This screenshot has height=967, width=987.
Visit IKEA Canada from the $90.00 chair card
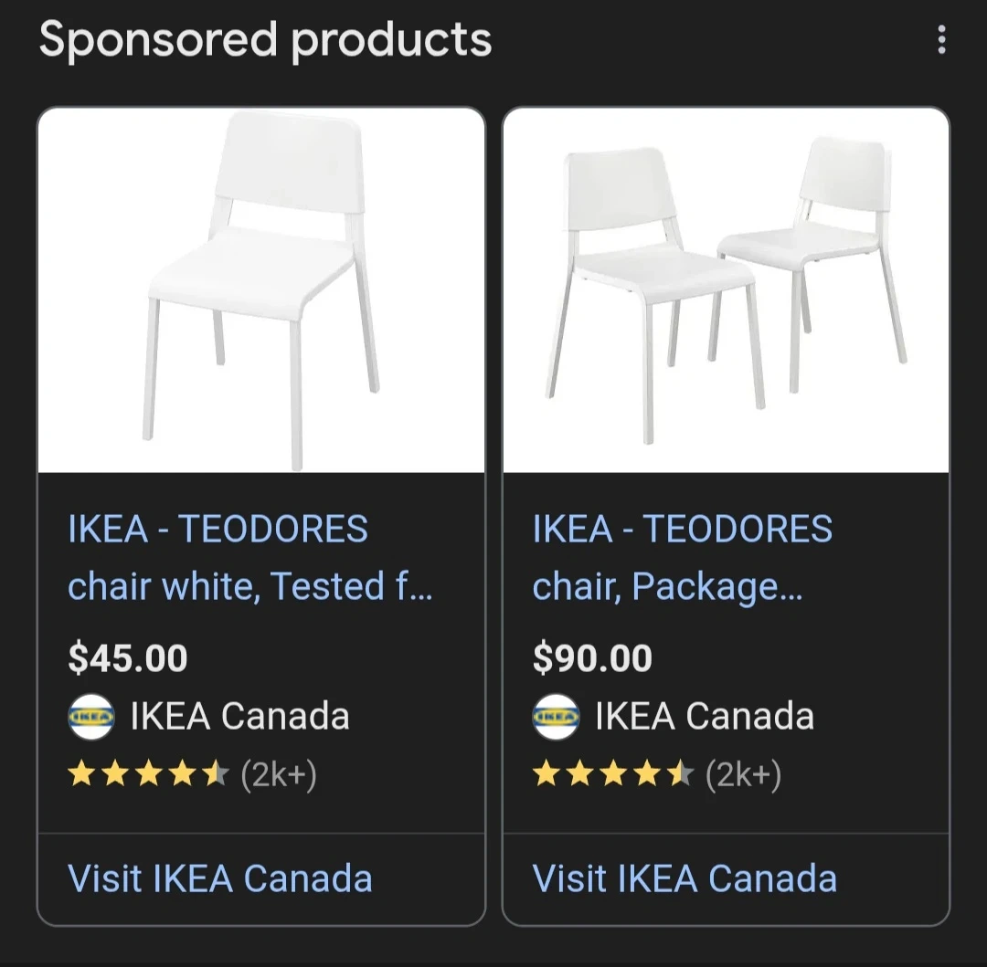[685, 878]
